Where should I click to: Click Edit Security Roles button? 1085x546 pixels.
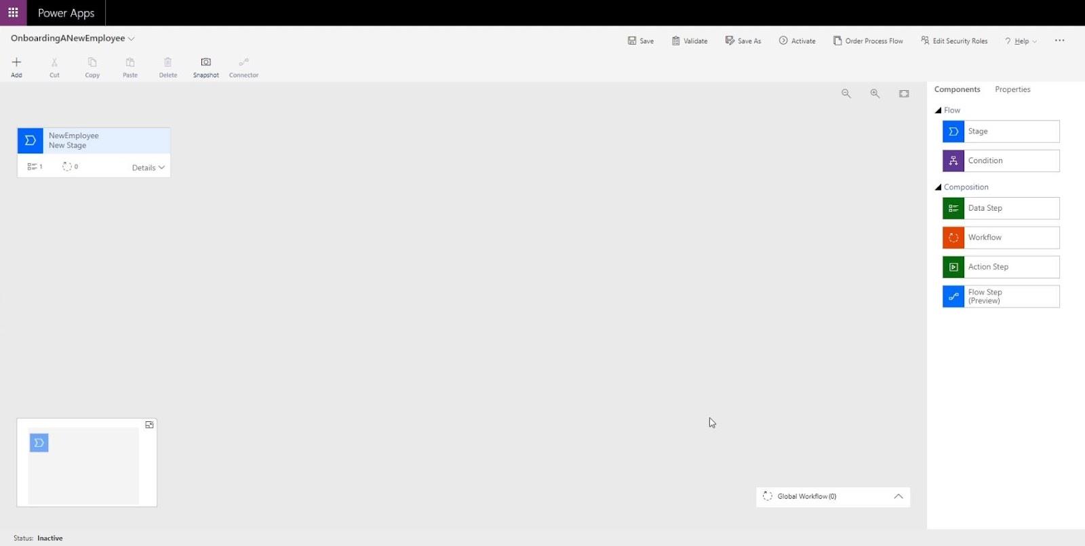point(954,41)
